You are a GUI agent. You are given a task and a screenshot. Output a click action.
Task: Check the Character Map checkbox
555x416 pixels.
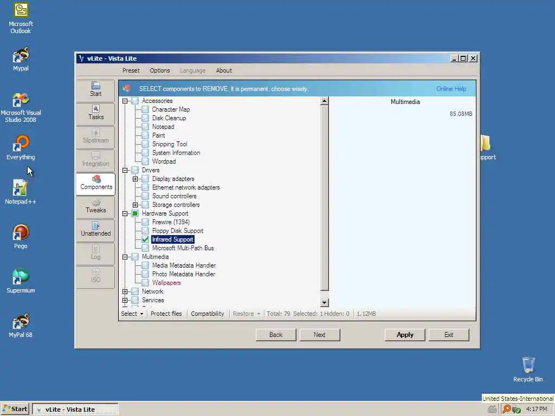coord(145,109)
